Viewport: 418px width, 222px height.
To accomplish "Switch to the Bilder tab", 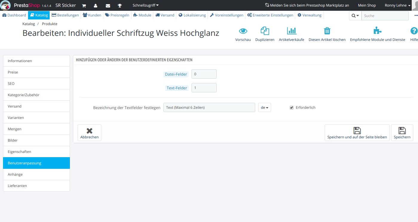I will coord(36,140).
